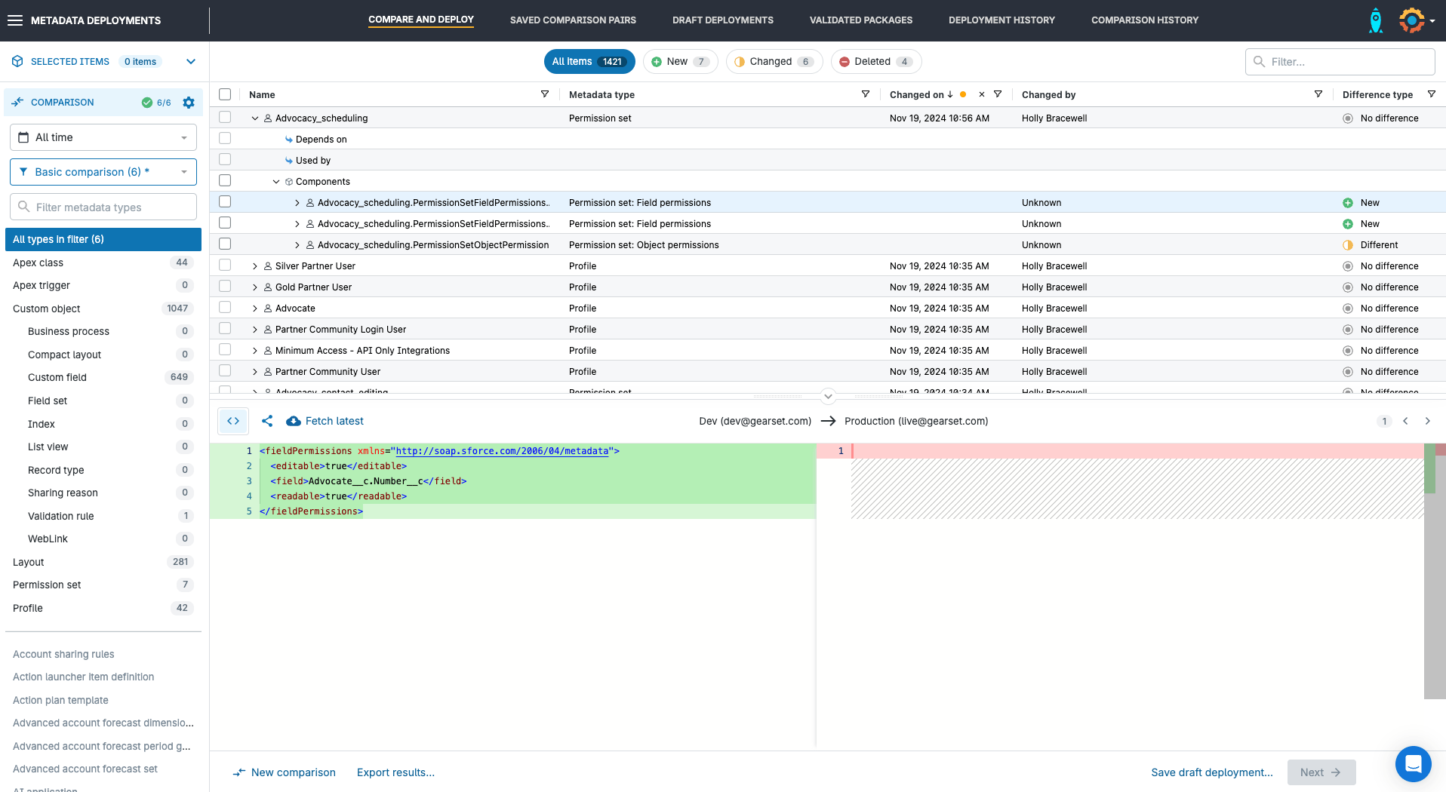Check the Silver Partner User checkbox

(x=225, y=266)
